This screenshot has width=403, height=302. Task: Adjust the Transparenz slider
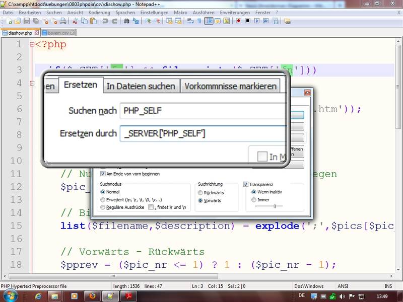click(274, 206)
